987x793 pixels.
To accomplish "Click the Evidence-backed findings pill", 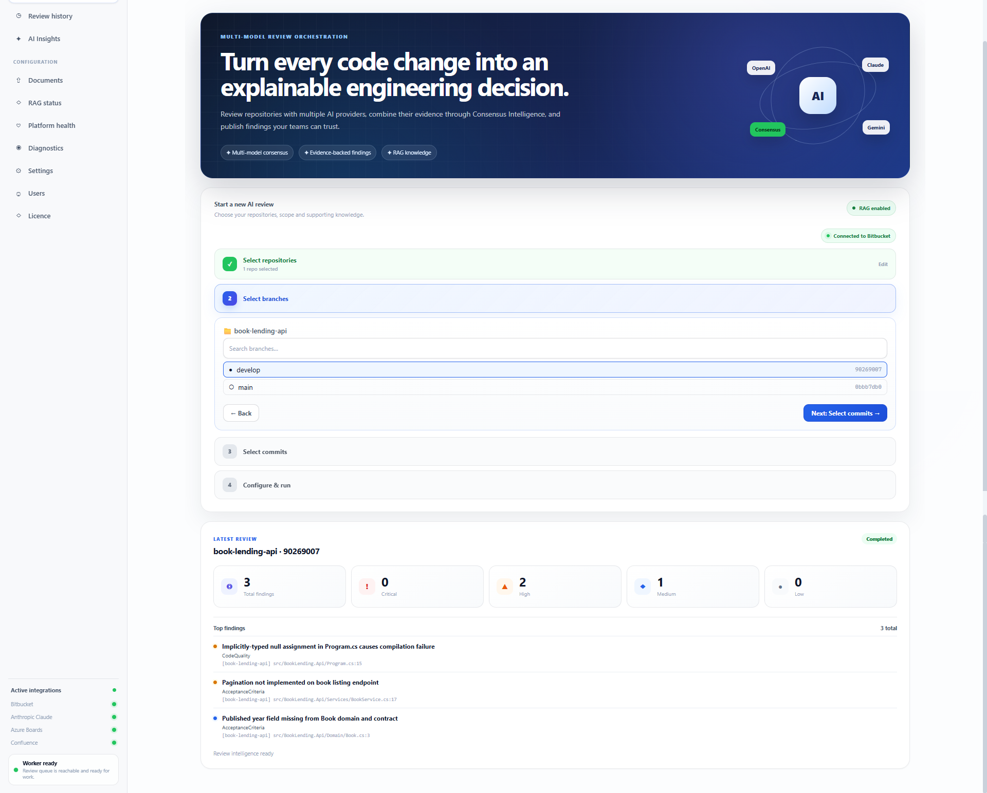I will click(x=337, y=153).
